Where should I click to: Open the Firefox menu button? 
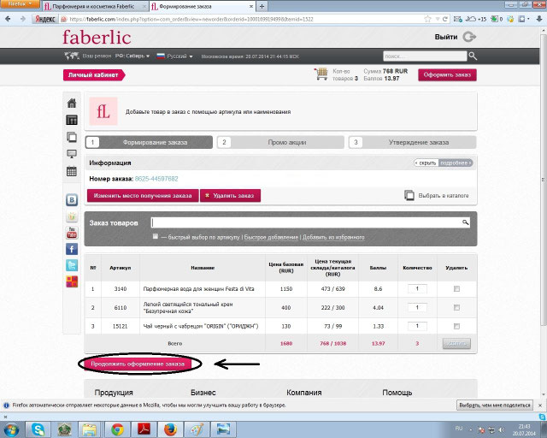click(20, 3)
